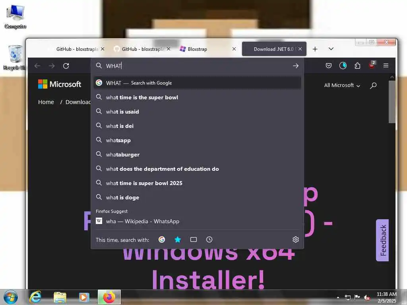407x305 pixels.
Task: Expand the All Microsoft dropdown
Action: [342, 85]
